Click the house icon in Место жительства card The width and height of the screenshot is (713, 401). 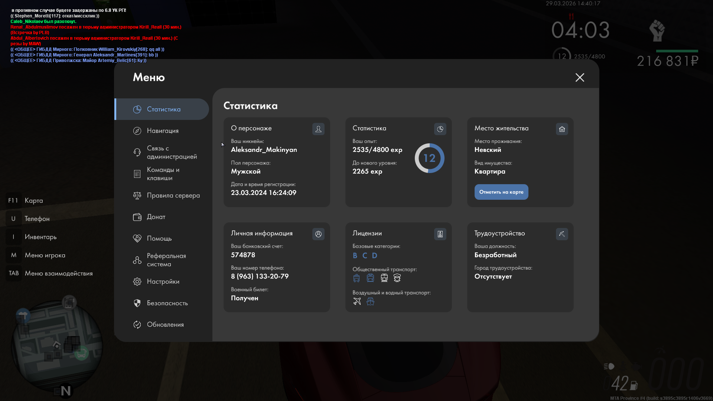(562, 129)
